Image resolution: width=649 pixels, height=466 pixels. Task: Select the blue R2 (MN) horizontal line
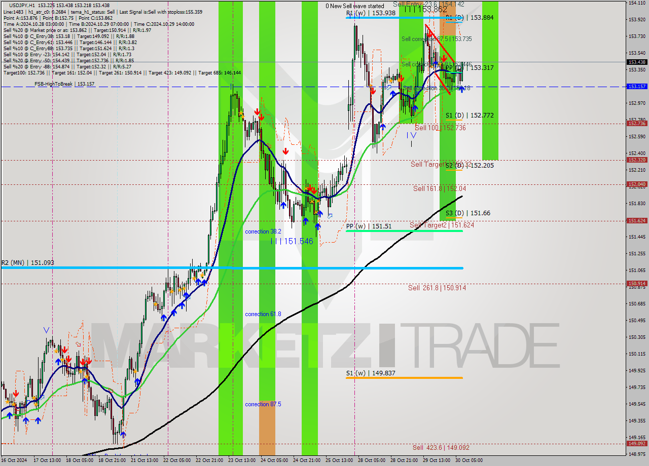tap(232, 268)
